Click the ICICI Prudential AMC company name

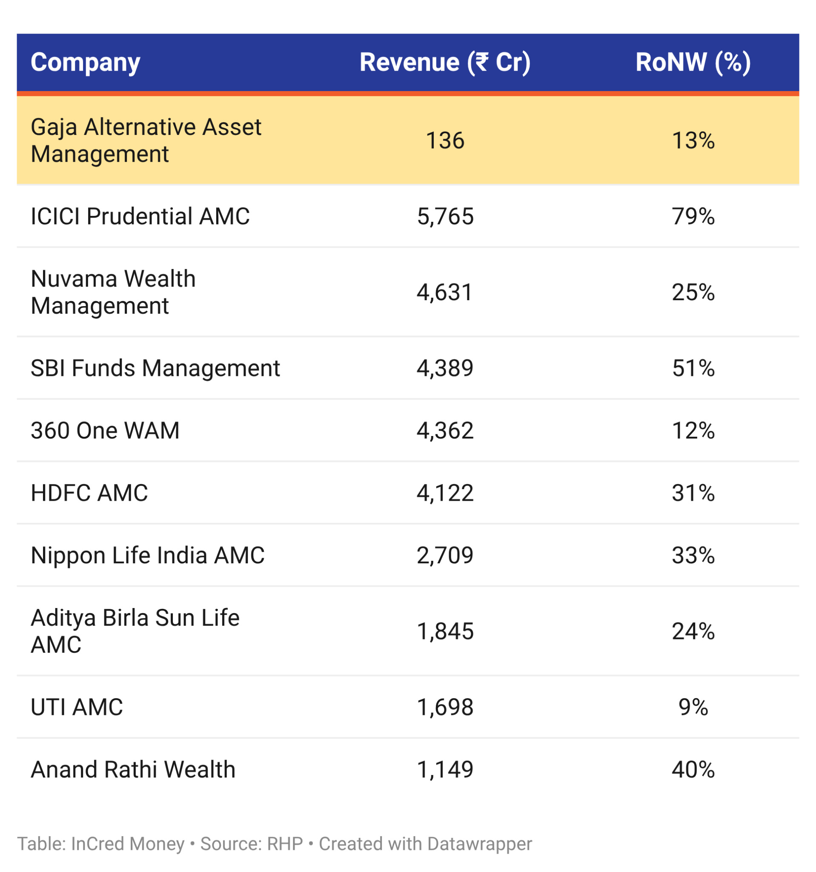[x=140, y=216]
